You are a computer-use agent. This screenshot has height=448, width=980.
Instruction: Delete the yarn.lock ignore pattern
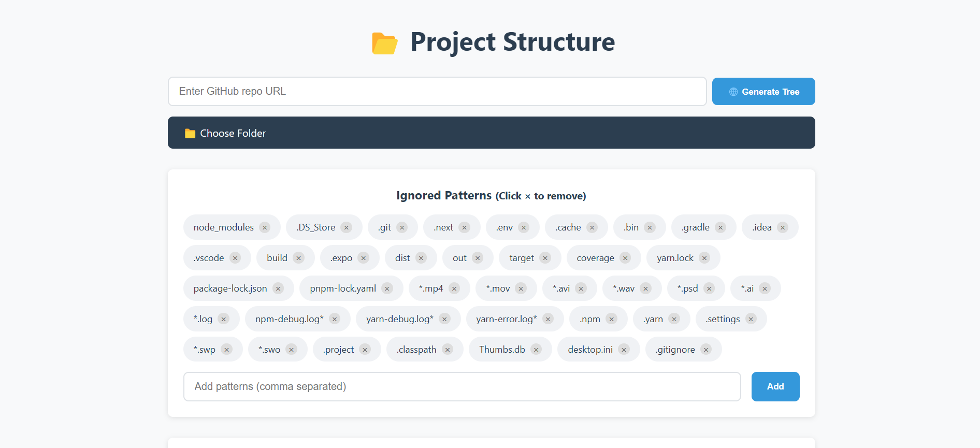point(704,257)
